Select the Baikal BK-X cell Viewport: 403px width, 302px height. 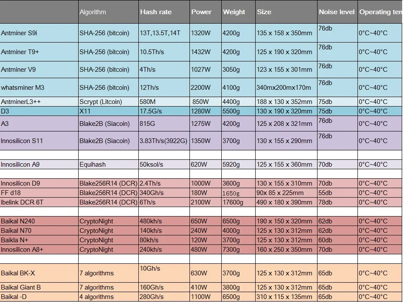pos(39,273)
